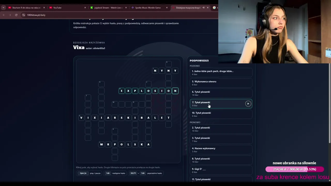Select clue 4 'Nazwa wykonawcy'
This screenshot has height=186, width=331.
pyautogui.click(x=221, y=150)
